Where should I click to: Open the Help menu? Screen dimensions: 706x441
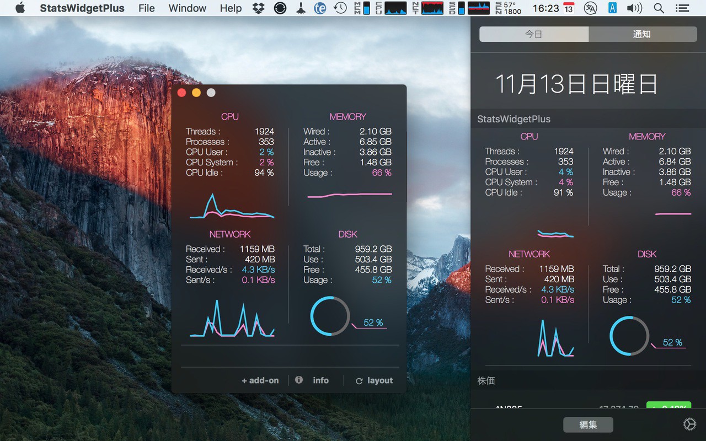[231, 8]
